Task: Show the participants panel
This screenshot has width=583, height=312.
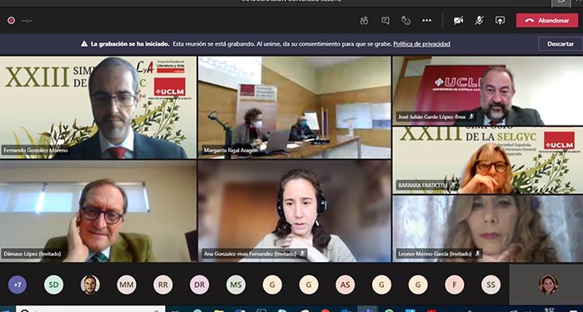Action: click(364, 21)
